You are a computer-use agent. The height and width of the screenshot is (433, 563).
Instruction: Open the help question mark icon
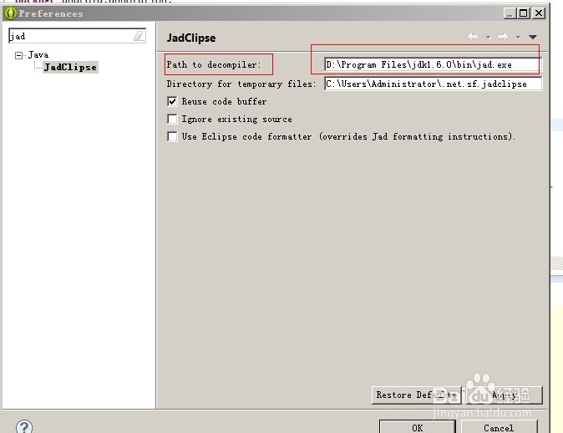coord(24,426)
